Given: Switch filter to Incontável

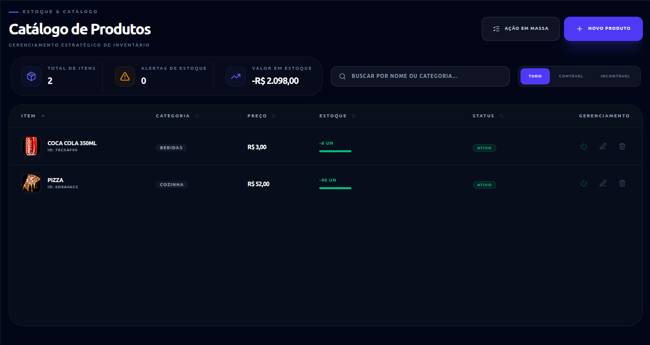Looking at the screenshot, I should [x=615, y=76].
